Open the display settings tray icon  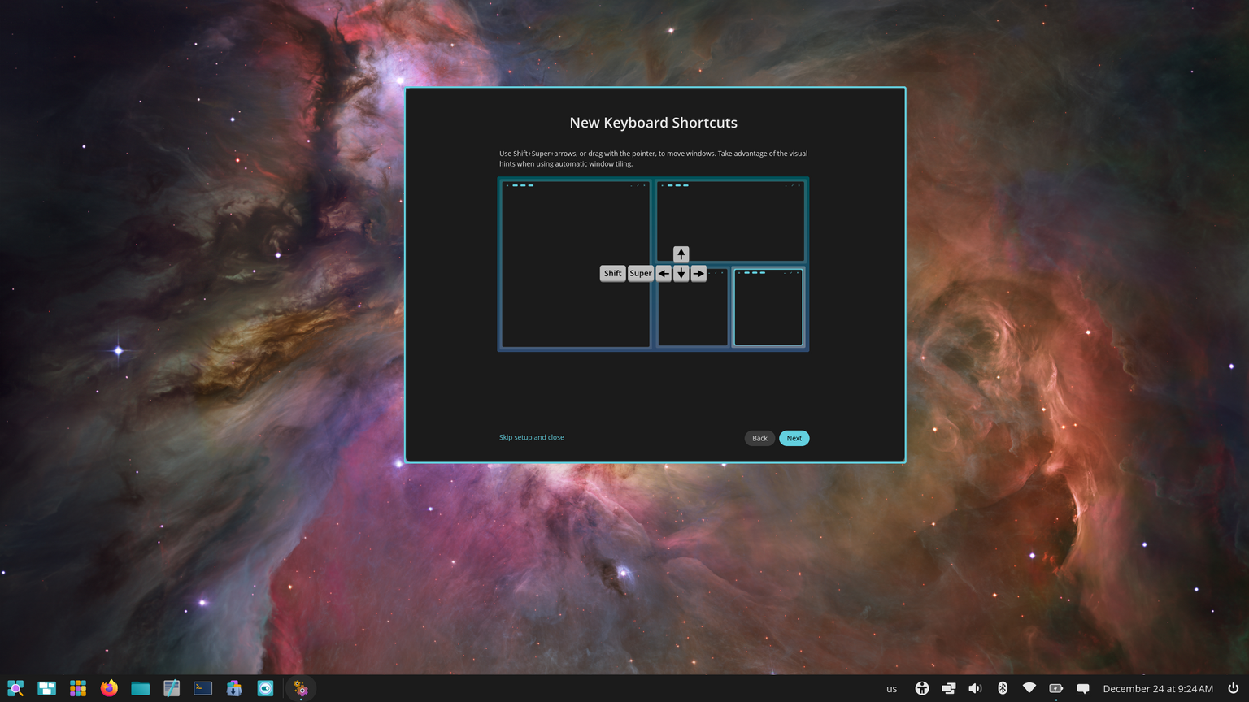[948, 688]
